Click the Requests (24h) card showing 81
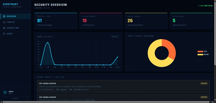Image resolution: width=216 pixels, height=103 pixels. [x=56, y=21]
